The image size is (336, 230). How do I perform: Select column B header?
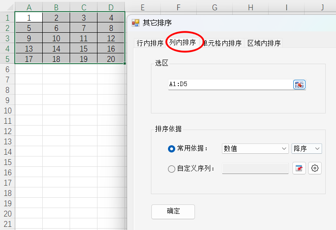pos(56,8)
